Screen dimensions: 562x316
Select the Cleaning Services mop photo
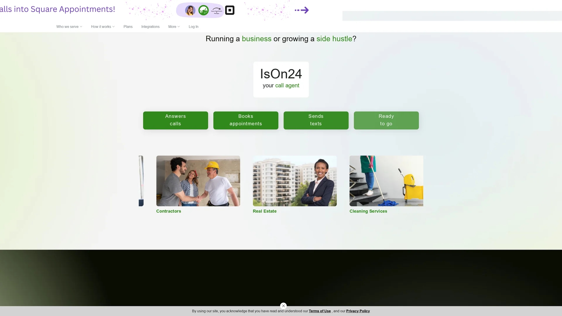click(x=386, y=181)
